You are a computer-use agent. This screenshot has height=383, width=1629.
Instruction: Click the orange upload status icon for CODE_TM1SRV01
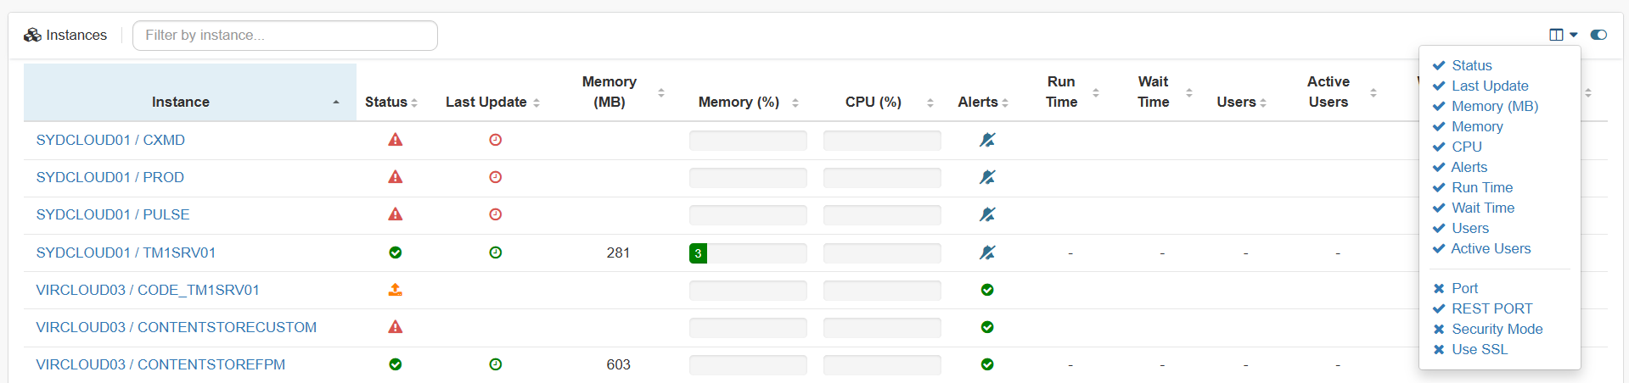pos(396,290)
